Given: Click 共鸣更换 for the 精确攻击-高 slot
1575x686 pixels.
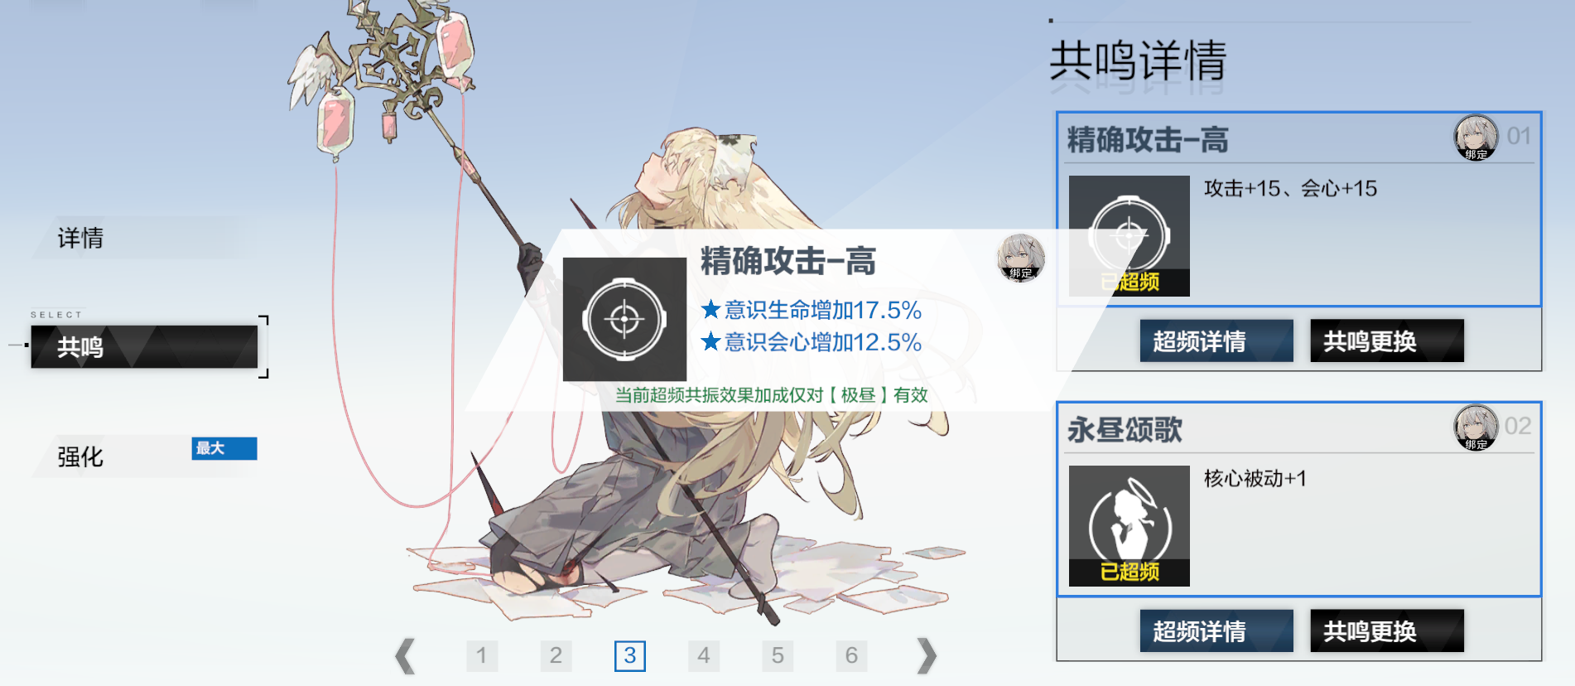Looking at the screenshot, I should [1387, 341].
